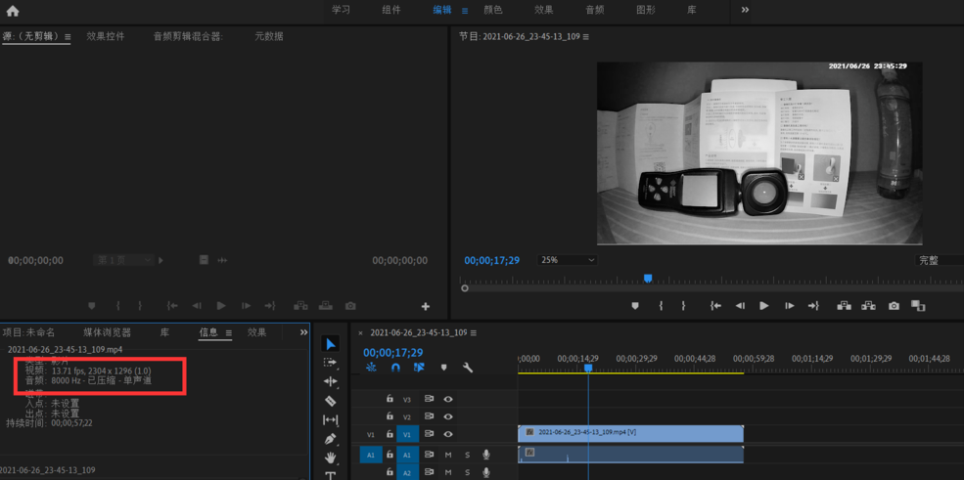Expand the workspace overflow chevron in top bar
This screenshot has height=480, width=964.
745,10
